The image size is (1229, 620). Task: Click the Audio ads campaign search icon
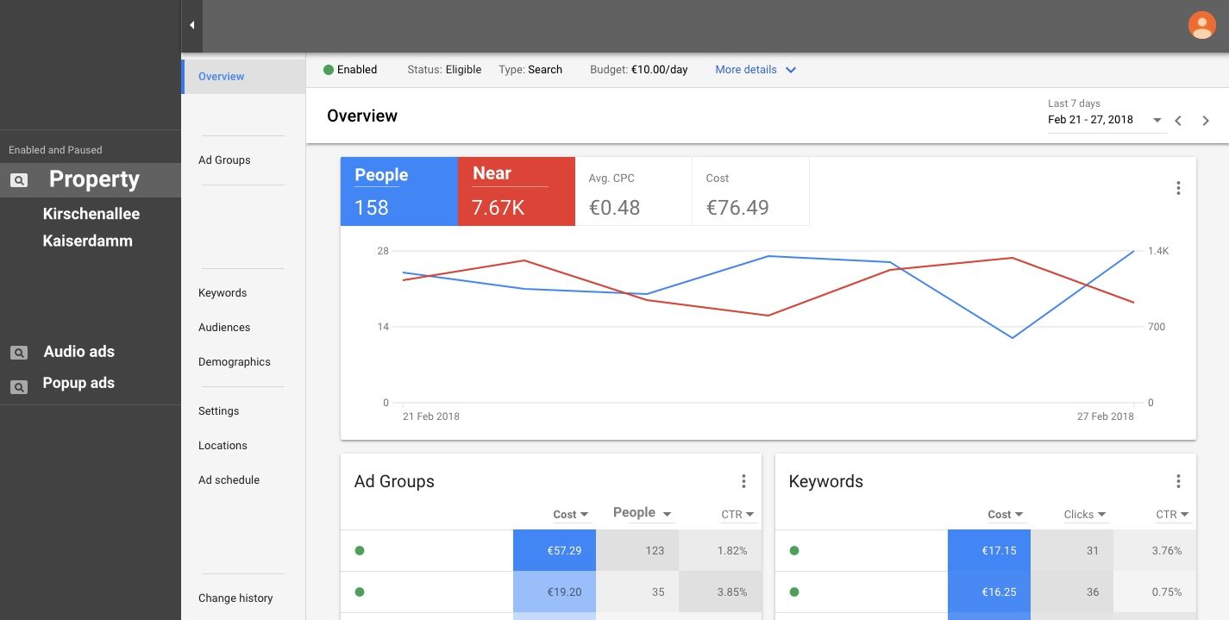click(19, 353)
